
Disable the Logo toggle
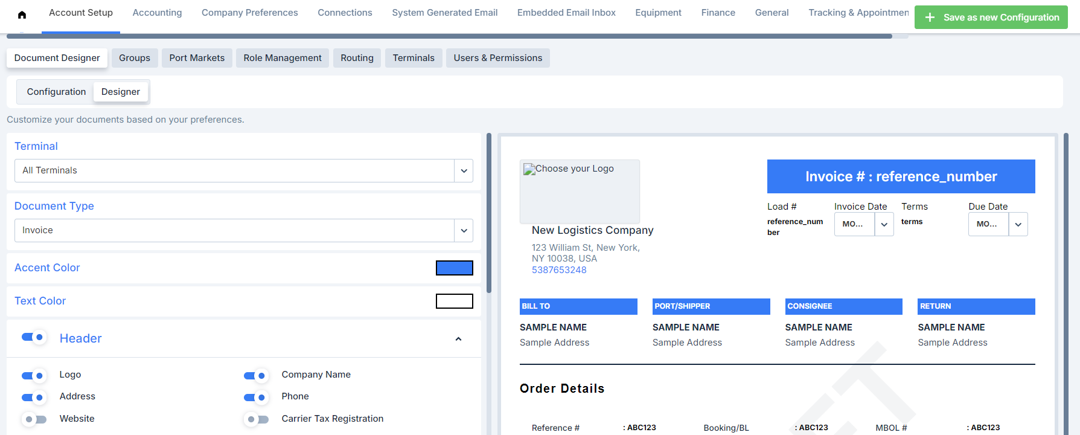tap(33, 375)
